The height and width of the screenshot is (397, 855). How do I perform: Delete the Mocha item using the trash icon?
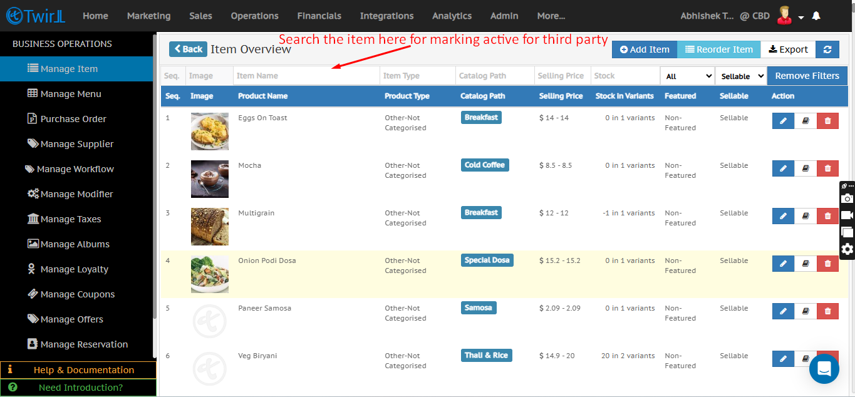827,168
